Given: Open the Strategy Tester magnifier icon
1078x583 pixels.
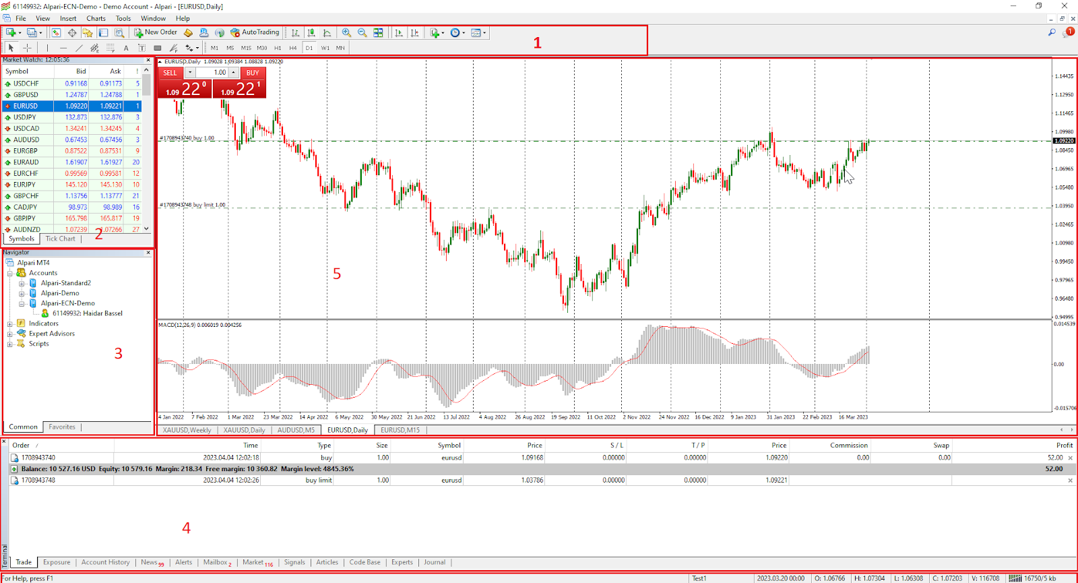Looking at the screenshot, I should pos(119,32).
